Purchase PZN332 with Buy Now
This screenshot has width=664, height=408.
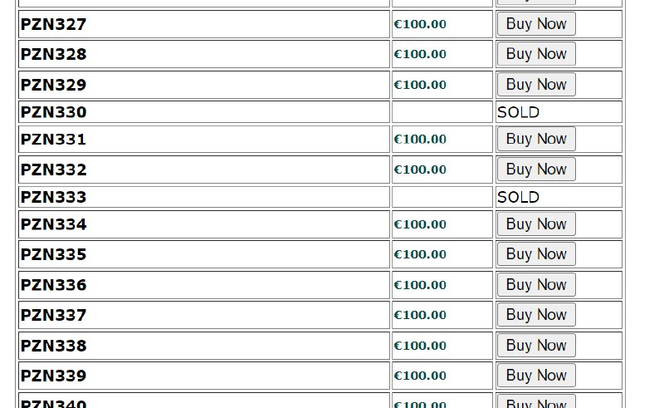click(x=535, y=170)
